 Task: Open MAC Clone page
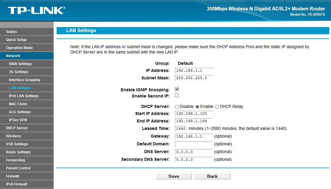27,104
